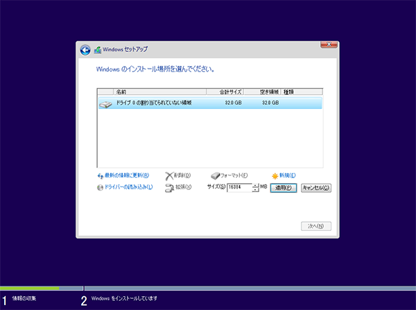Screen dimensions: 416x310
Task: Click the 削除(D) delete option
Action: [x=182, y=175]
